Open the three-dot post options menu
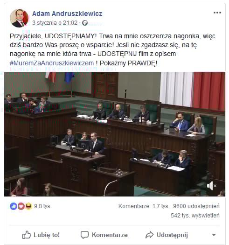 click(x=217, y=13)
